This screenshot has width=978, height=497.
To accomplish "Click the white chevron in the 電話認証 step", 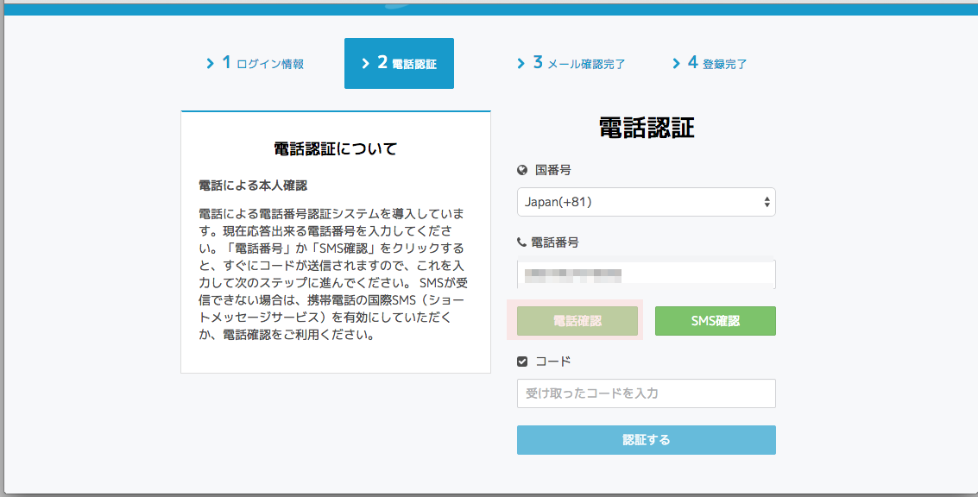I will (x=366, y=63).
